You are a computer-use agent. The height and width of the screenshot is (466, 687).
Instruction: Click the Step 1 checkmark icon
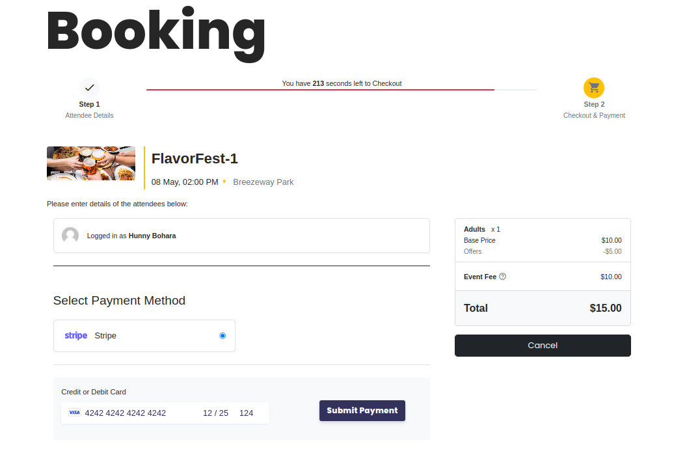click(x=90, y=87)
